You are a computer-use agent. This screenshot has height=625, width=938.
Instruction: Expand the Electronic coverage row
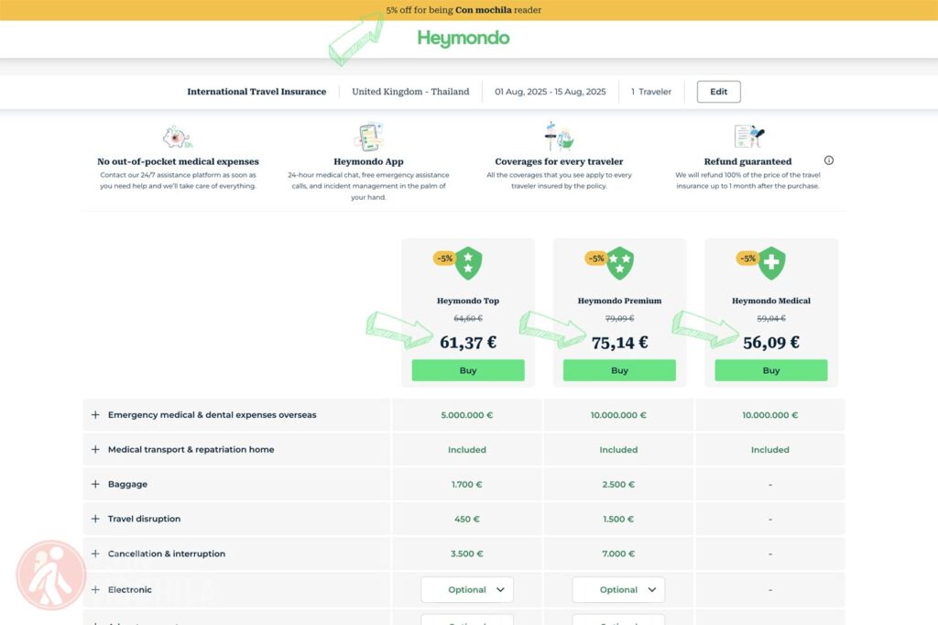pos(95,589)
